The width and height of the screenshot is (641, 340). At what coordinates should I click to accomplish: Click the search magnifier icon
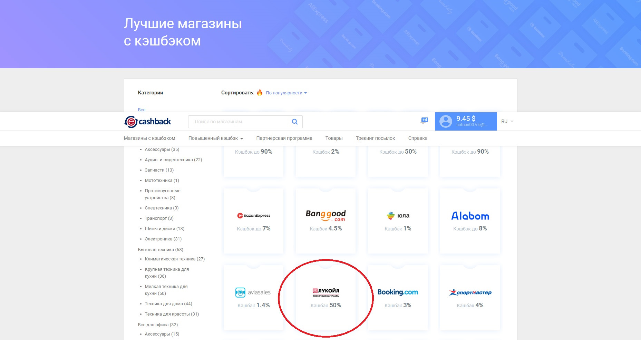point(294,122)
